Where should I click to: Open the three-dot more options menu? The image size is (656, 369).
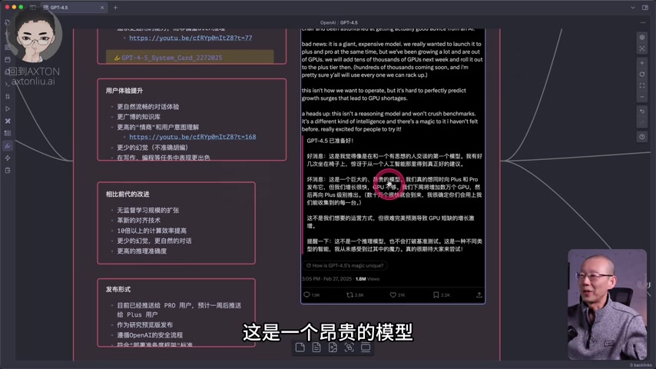(643, 22)
